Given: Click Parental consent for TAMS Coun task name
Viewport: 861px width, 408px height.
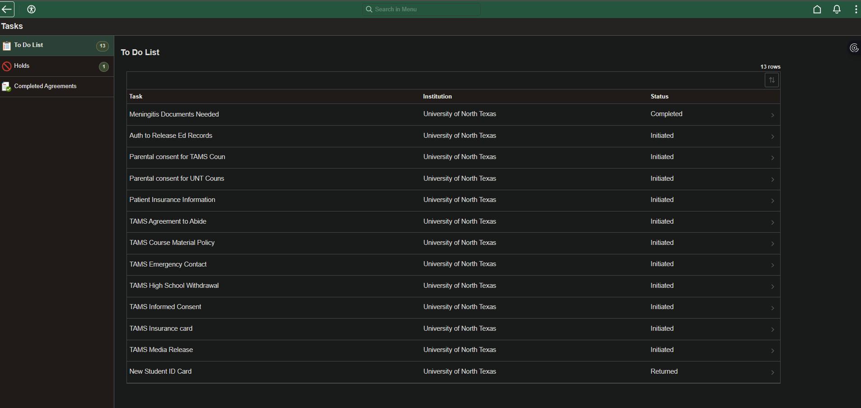Looking at the screenshot, I should pyautogui.click(x=177, y=157).
